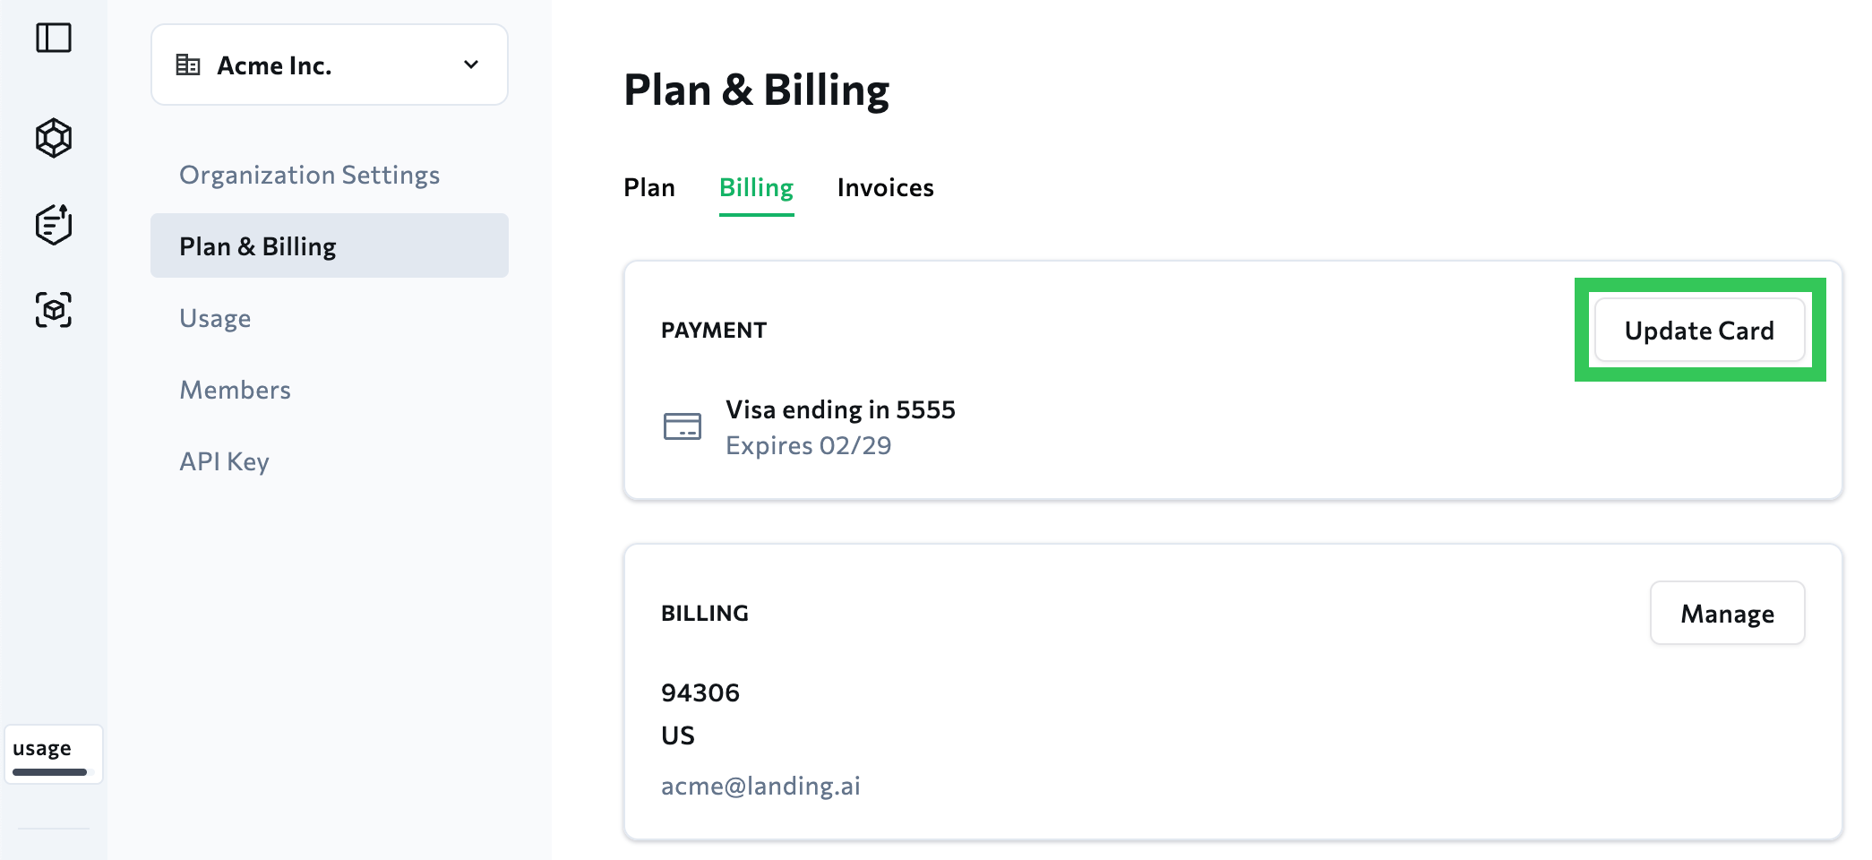Click the usage progress bar widget

pyautogui.click(x=53, y=755)
